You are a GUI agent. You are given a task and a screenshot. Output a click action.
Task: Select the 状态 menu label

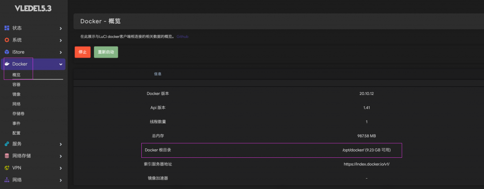(x=17, y=28)
